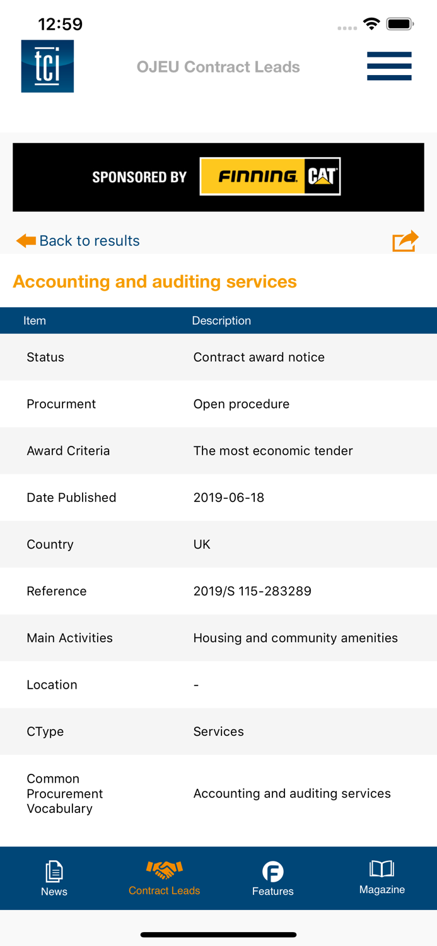The width and height of the screenshot is (437, 946).
Task: Select the Reference 2019/S 115-283289 value
Action: click(x=252, y=591)
